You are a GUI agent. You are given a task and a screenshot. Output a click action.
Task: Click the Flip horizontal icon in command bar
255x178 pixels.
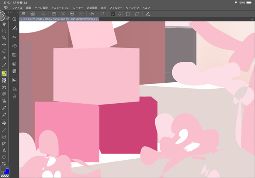(x=91, y=14)
